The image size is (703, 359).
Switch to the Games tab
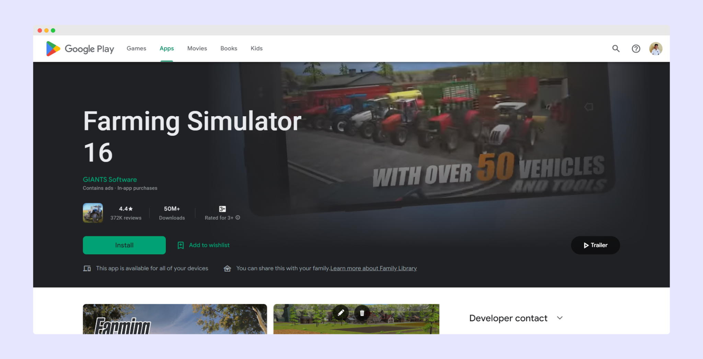pos(136,48)
